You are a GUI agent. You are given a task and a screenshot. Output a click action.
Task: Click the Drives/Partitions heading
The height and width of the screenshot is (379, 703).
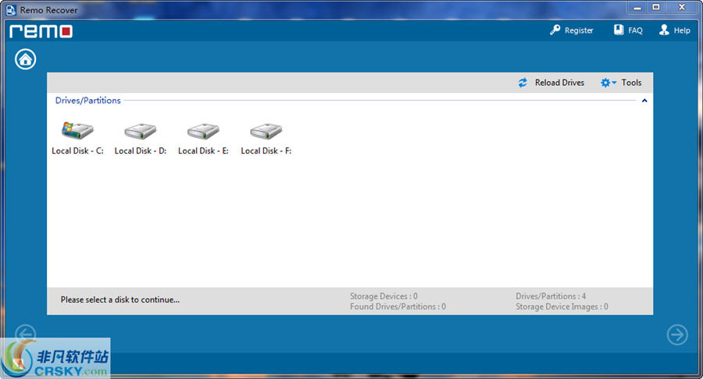[x=87, y=101]
